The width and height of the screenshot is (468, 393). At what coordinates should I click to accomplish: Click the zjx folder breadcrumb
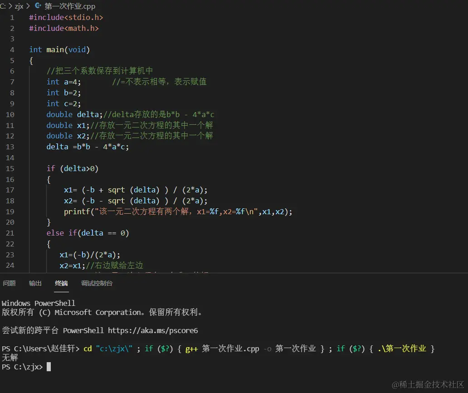19,6
